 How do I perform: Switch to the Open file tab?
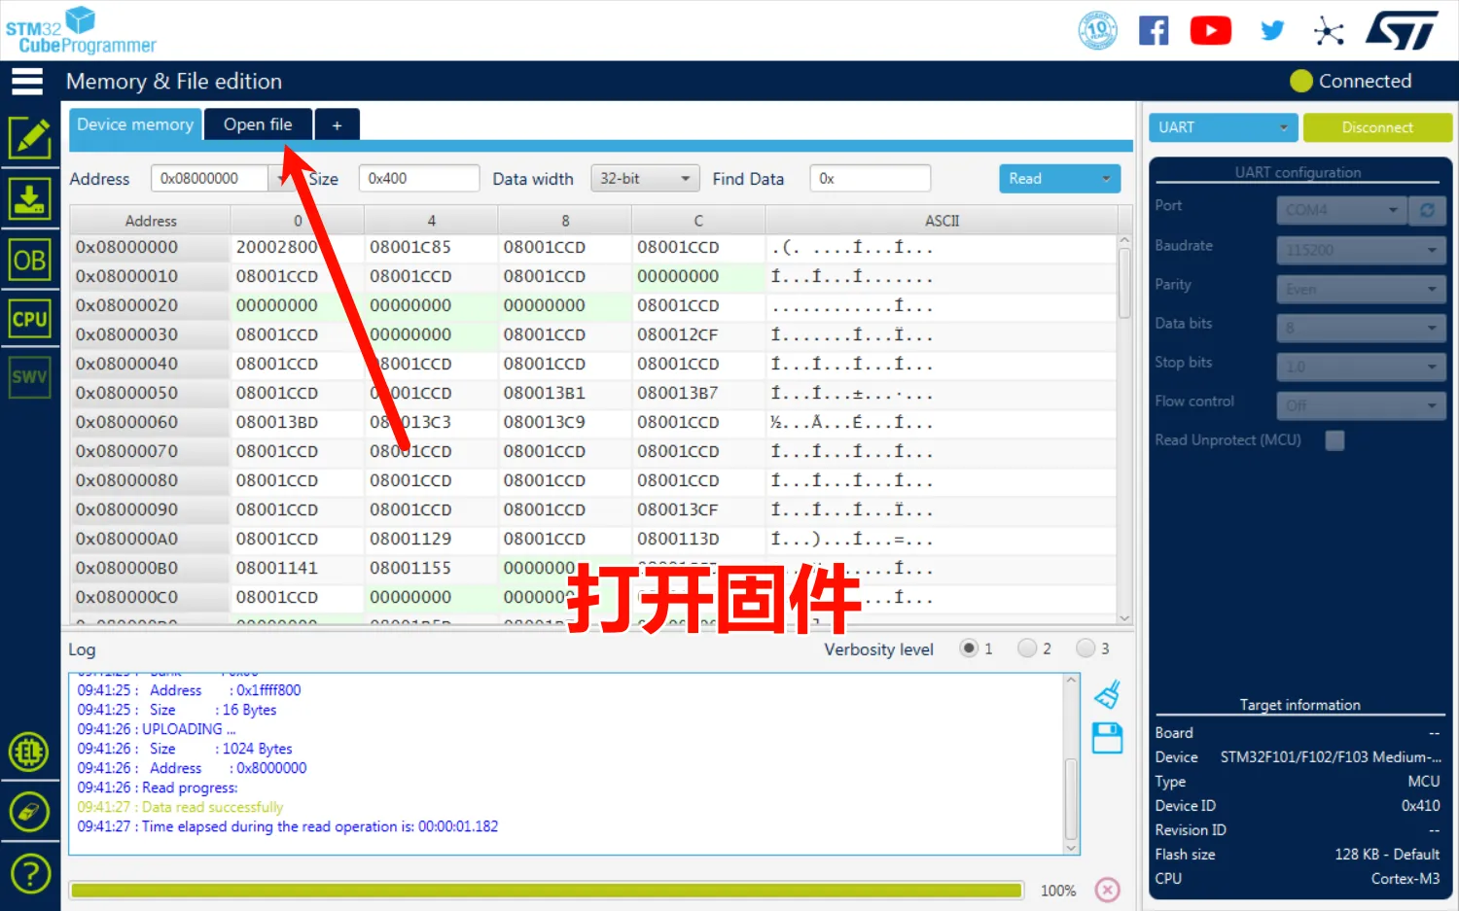click(x=258, y=124)
